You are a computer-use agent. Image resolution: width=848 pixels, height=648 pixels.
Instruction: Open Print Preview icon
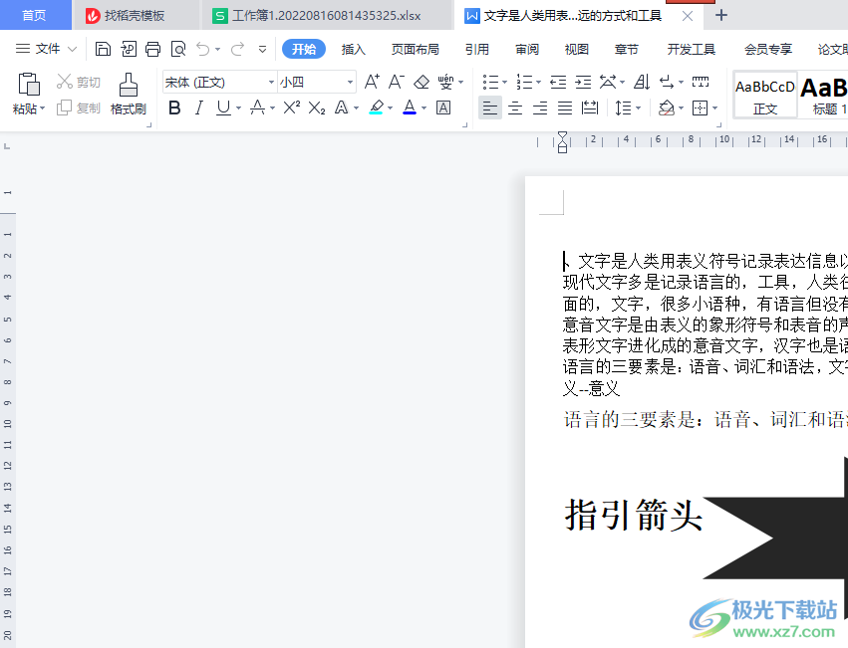click(x=178, y=49)
